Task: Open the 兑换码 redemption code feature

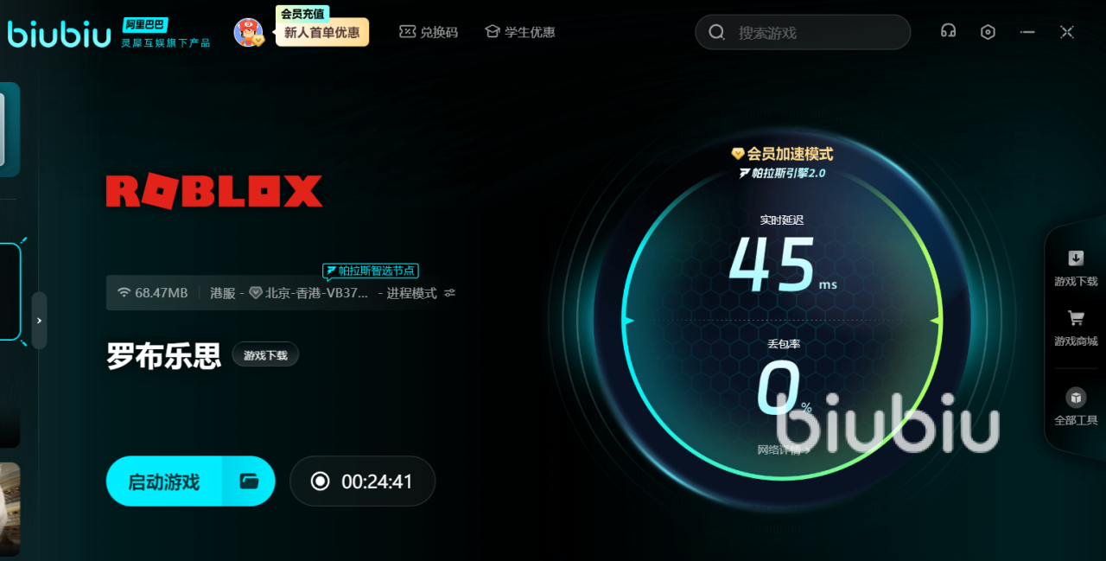Action: click(428, 31)
